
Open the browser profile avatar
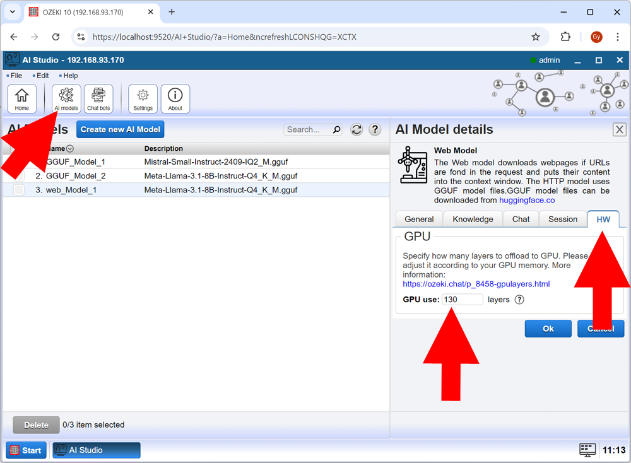(x=596, y=37)
